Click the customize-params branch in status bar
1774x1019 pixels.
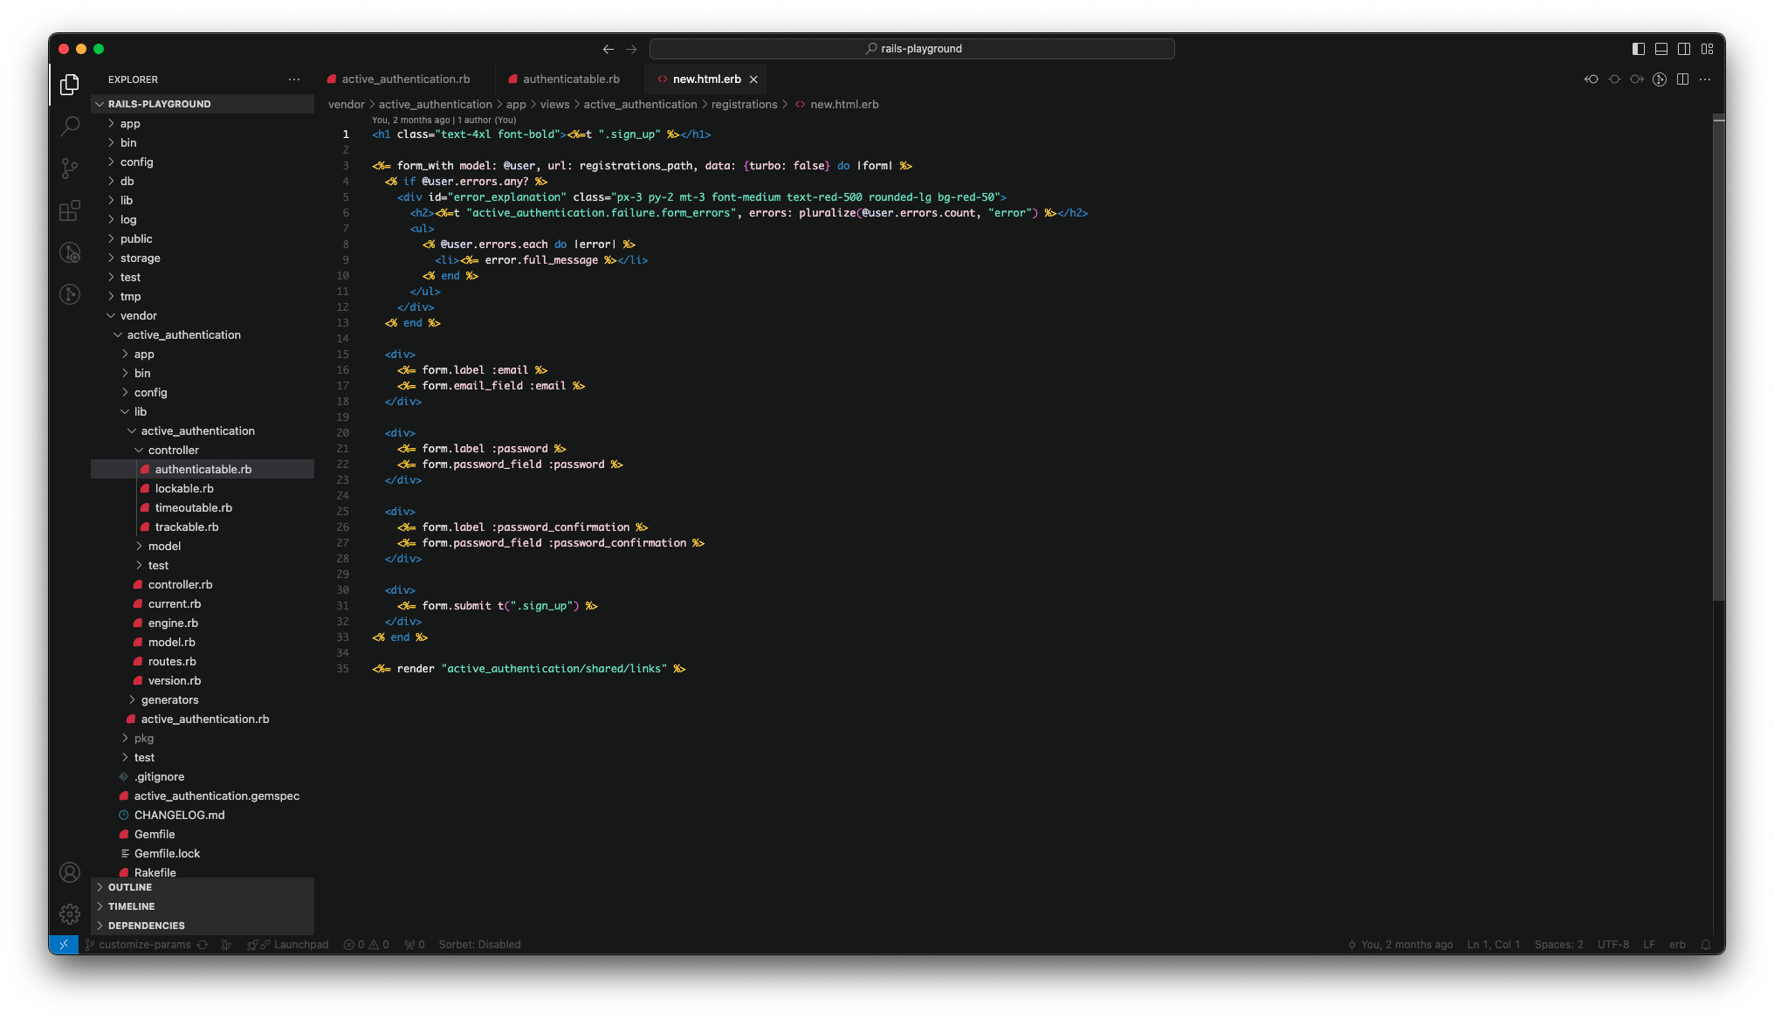point(144,945)
